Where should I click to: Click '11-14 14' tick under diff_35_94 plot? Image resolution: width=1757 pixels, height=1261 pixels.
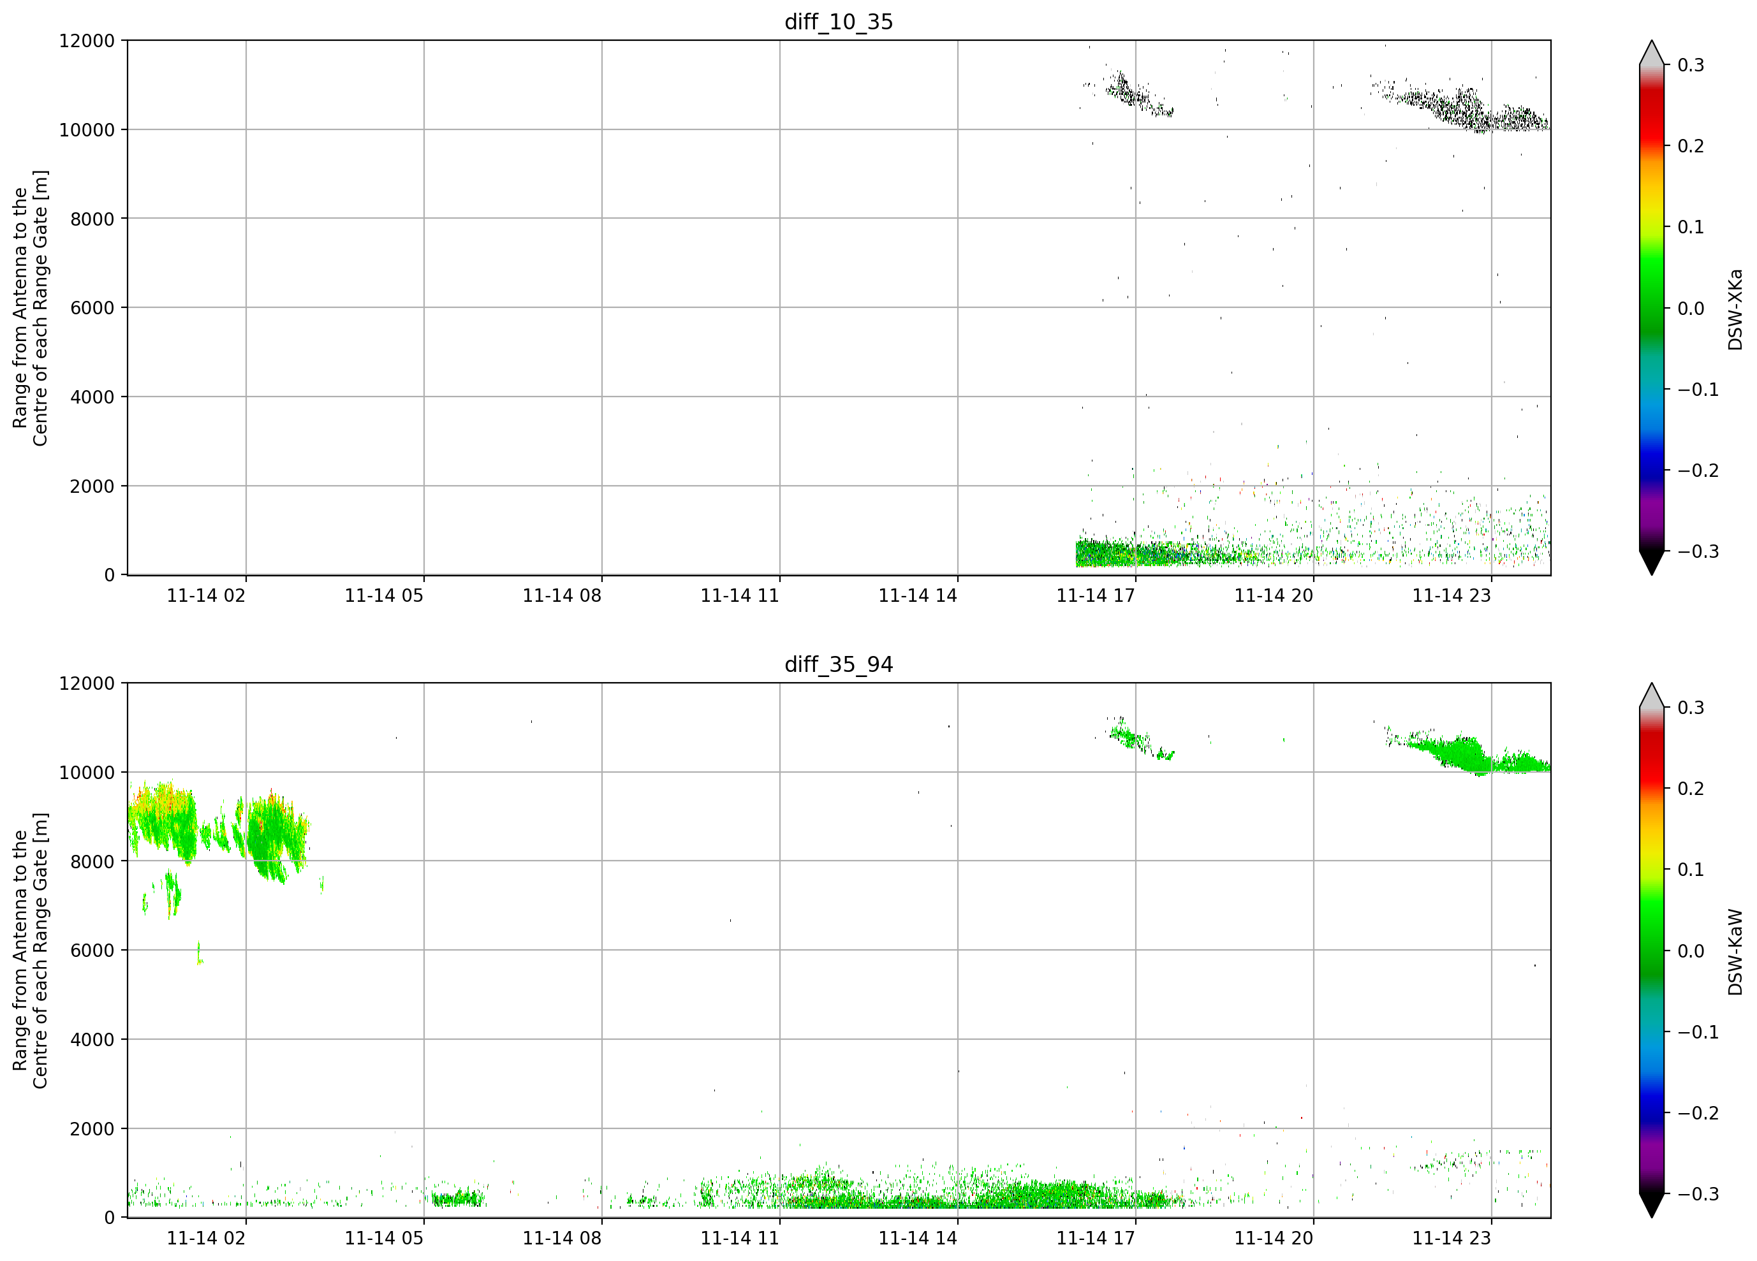pyautogui.click(x=918, y=1239)
